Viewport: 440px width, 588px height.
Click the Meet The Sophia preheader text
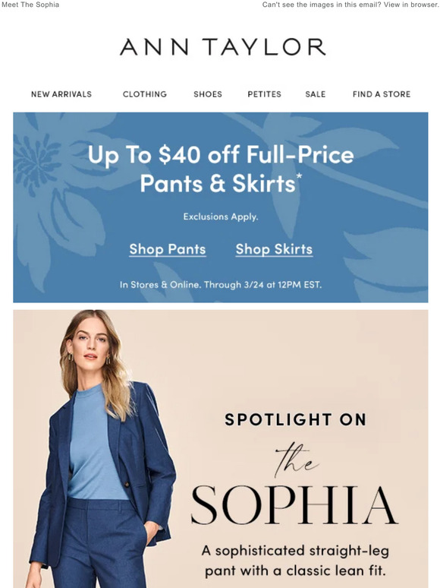[30, 5]
